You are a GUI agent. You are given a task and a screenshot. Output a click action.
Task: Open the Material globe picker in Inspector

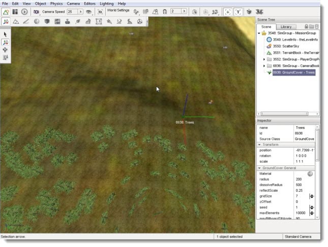(310, 174)
